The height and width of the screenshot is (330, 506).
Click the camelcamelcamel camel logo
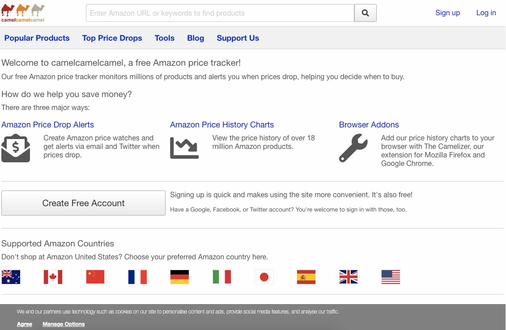[x=22, y=12]
